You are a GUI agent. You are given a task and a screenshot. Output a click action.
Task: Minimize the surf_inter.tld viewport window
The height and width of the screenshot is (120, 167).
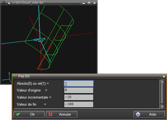pyautogui.click(x=84, y=3)
